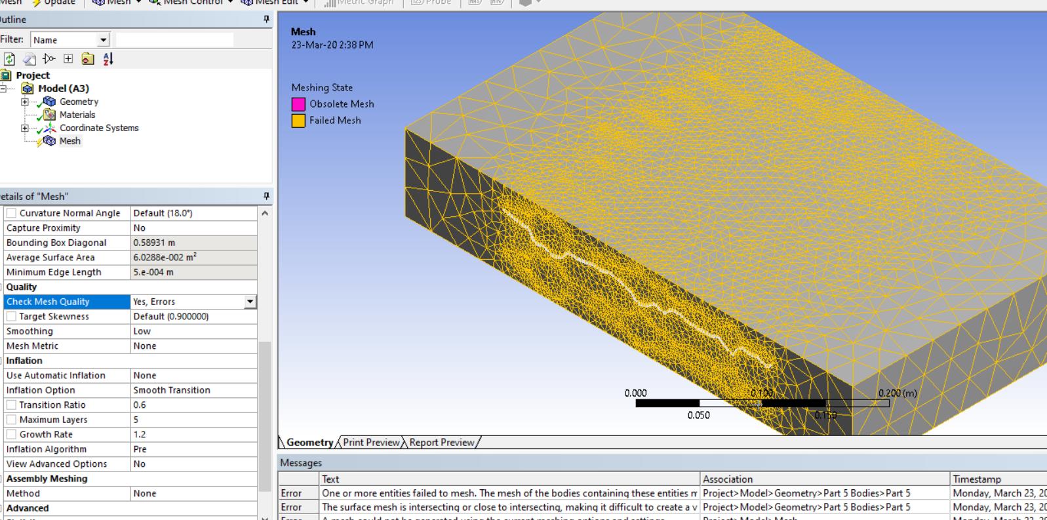Click the View Advanced Options value
This screenshot has height=520, width=1047.
(194, 464)
